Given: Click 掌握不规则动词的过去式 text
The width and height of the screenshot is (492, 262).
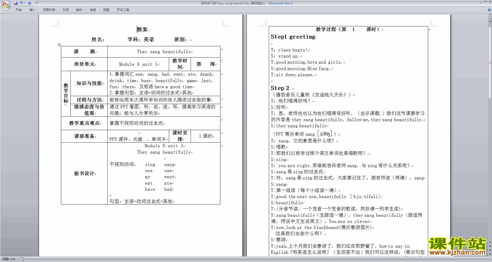Looking at the screenshot, I should pyautogui.click(x=136, y=123).
